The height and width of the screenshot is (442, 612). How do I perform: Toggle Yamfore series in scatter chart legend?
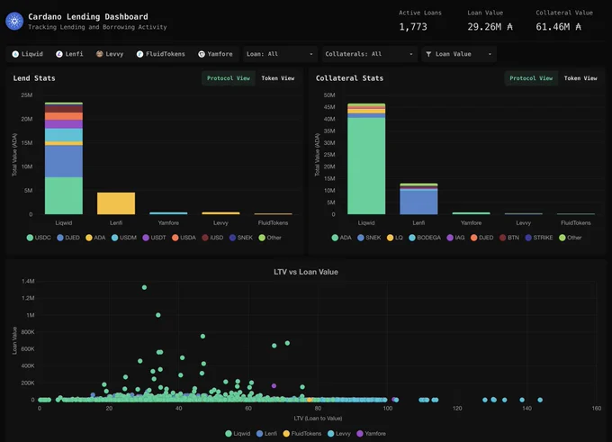click(371, 433)
